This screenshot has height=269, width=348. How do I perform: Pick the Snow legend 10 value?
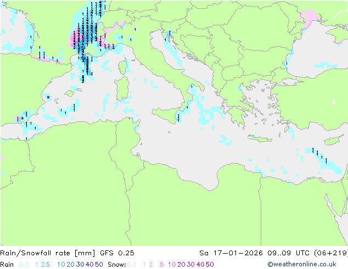[172, 265]
